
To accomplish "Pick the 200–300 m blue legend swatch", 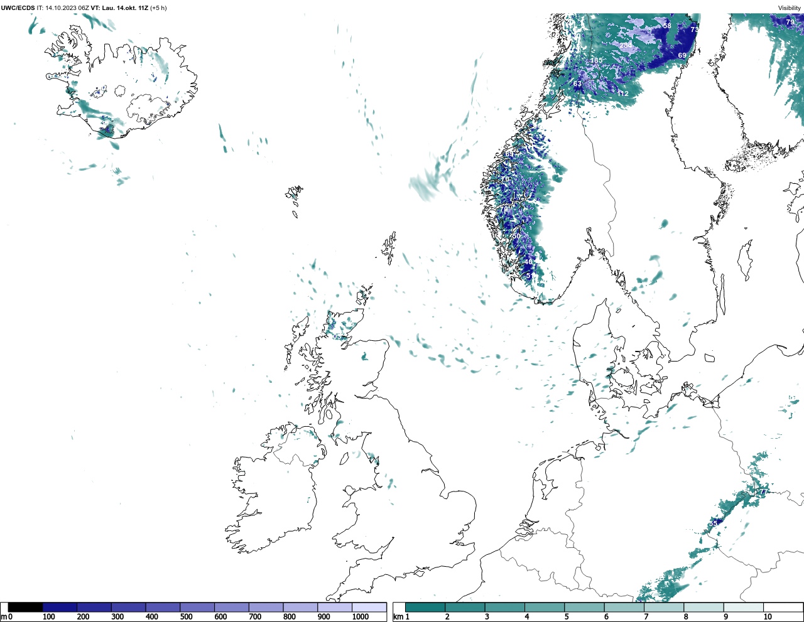I will click(x=94, y=607).
